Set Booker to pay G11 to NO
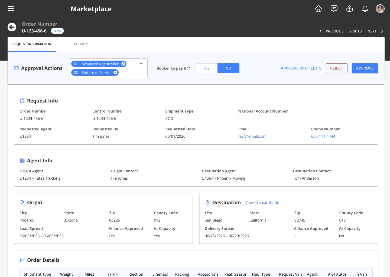 click(228, 68)
